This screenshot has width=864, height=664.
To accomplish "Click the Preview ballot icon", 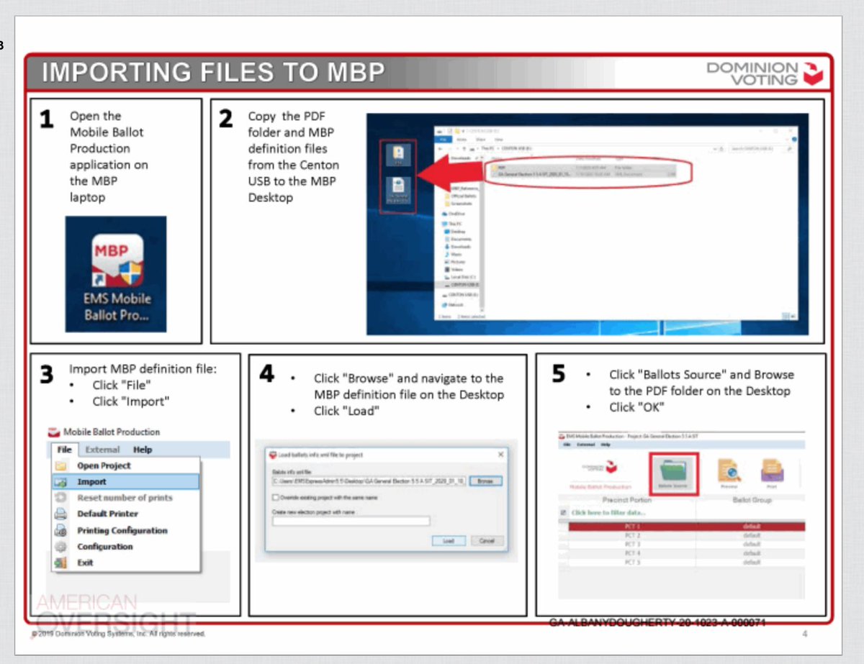I will [729, 470].
